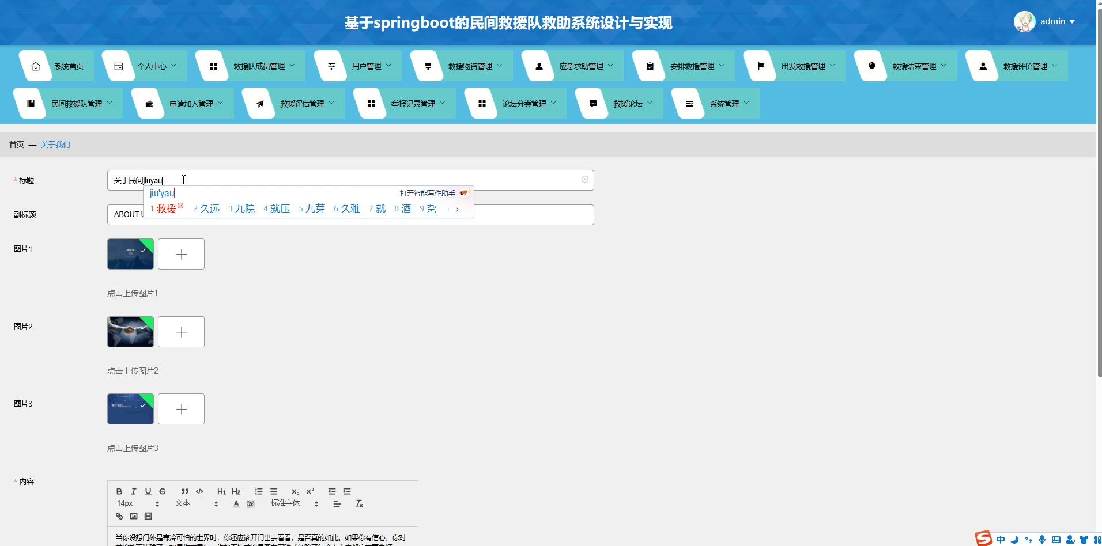Select the uploaded 图片1 thumbnail
1102x546 pixels.
[x=130, y=253]
